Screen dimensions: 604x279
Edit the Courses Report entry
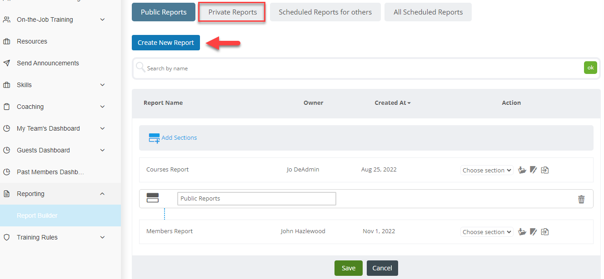[x=533, y=170]
